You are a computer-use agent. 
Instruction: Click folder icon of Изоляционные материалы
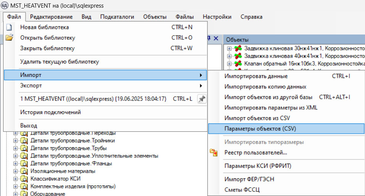24,171
